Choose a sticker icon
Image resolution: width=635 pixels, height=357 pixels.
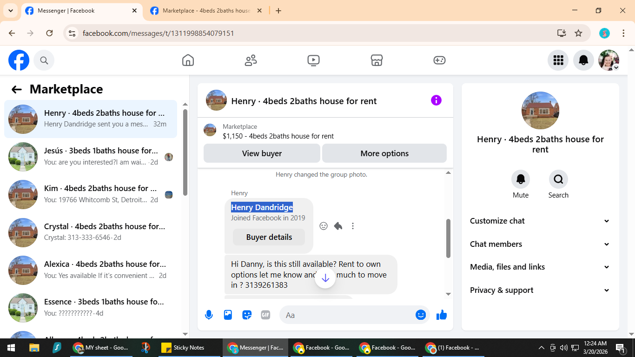pos(247,315)
